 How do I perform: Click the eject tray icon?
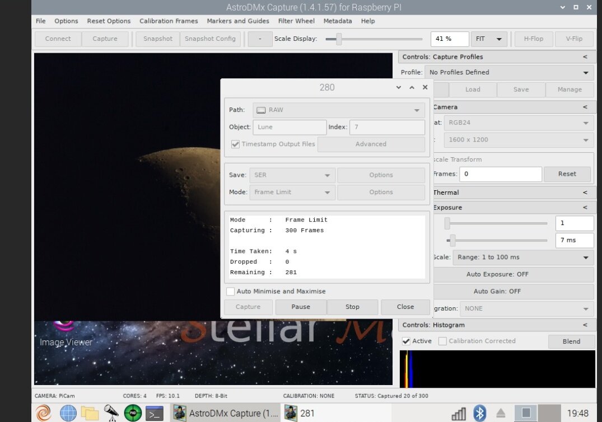(501, 413)
